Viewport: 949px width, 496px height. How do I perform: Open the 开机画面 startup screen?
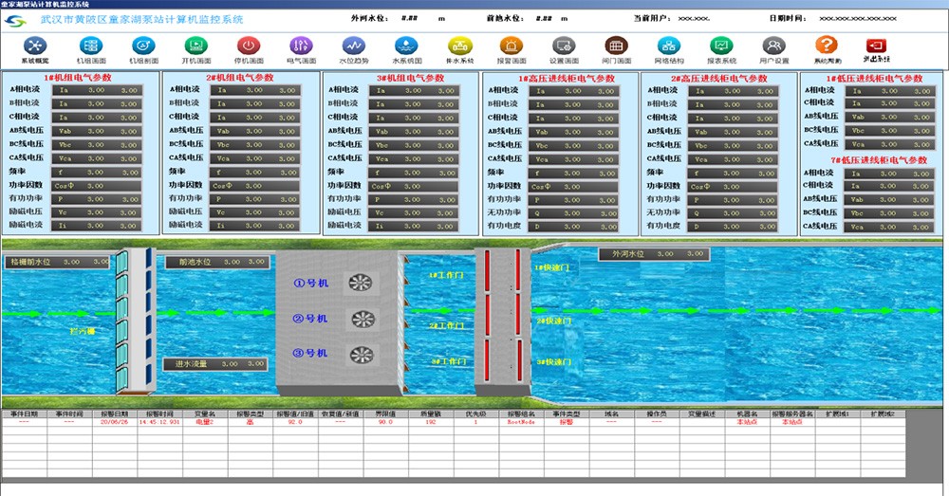195,46
